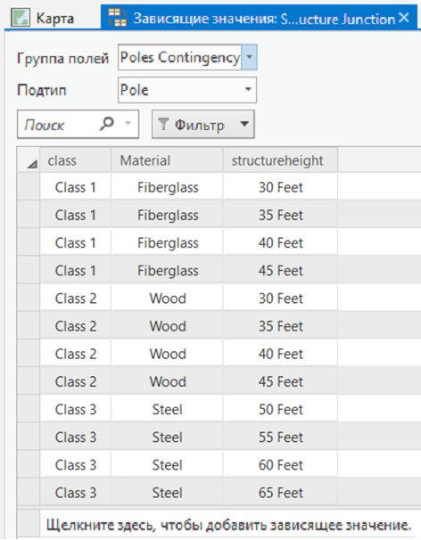
Task: Open the Группа полей dropdown arrow
Action: (249, 57)
